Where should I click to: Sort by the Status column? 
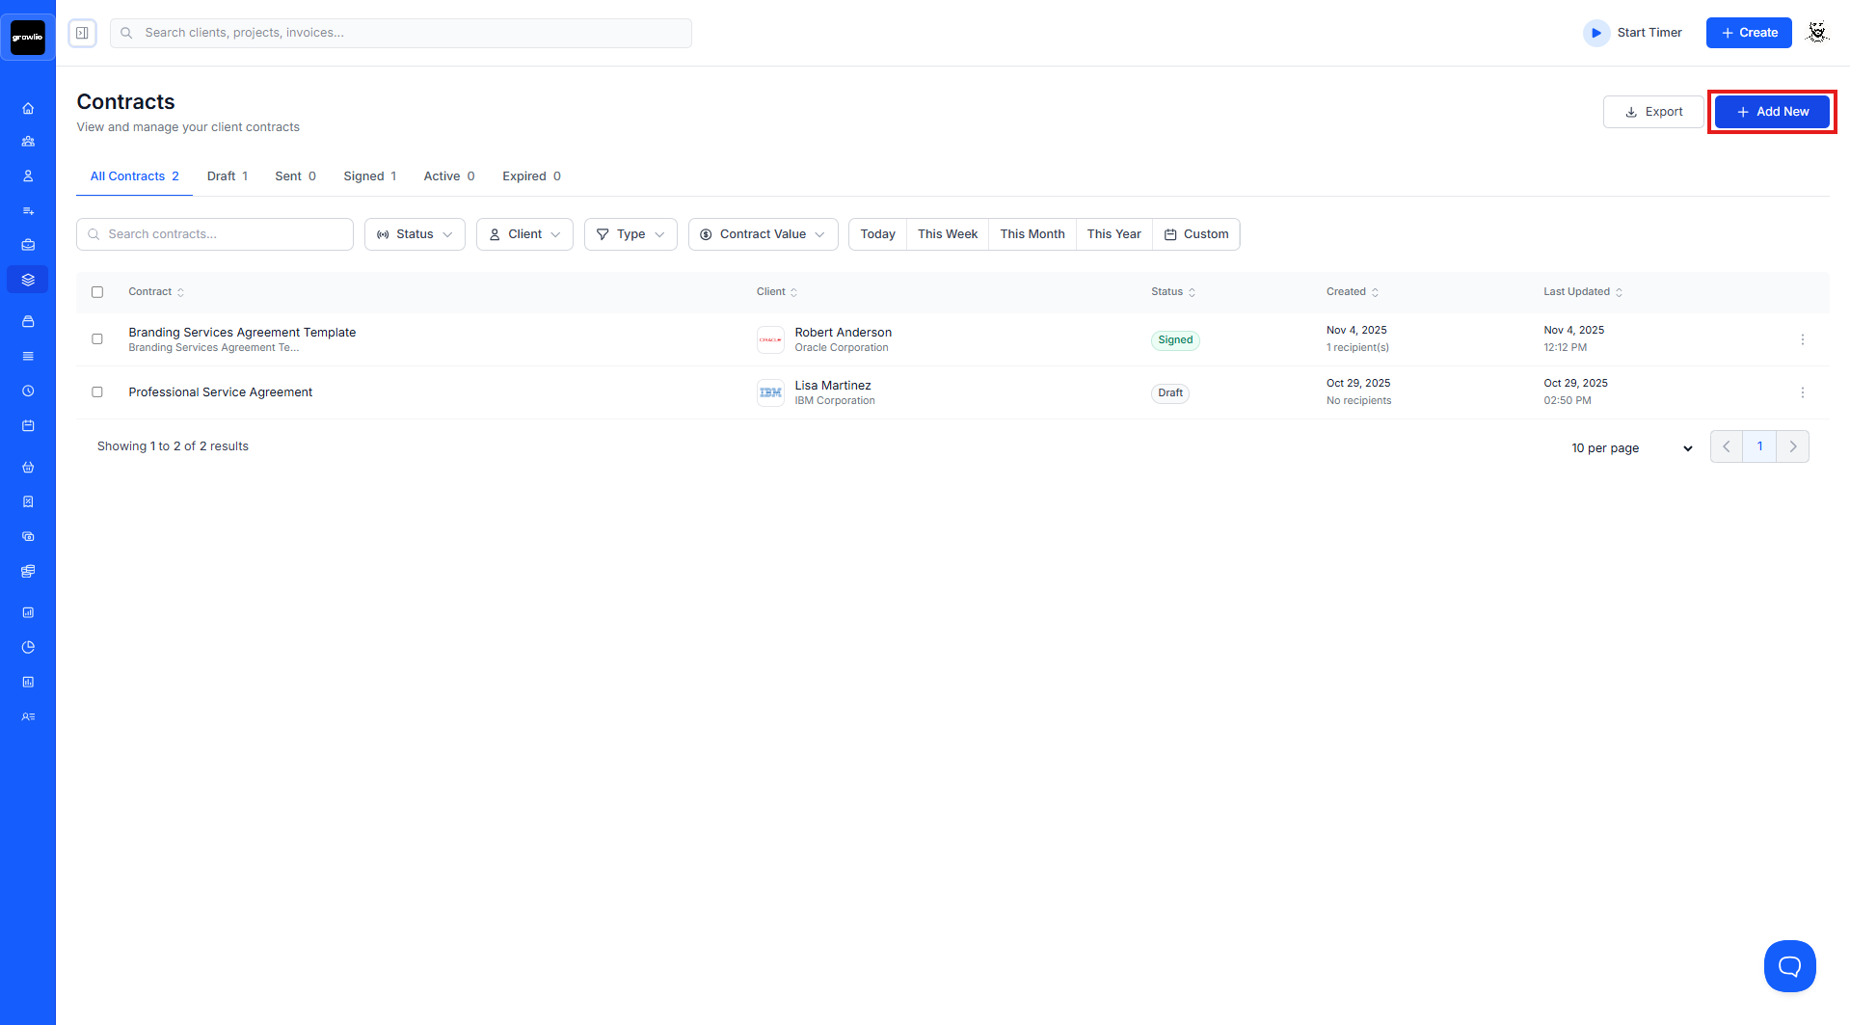[x=1173, y=292]
